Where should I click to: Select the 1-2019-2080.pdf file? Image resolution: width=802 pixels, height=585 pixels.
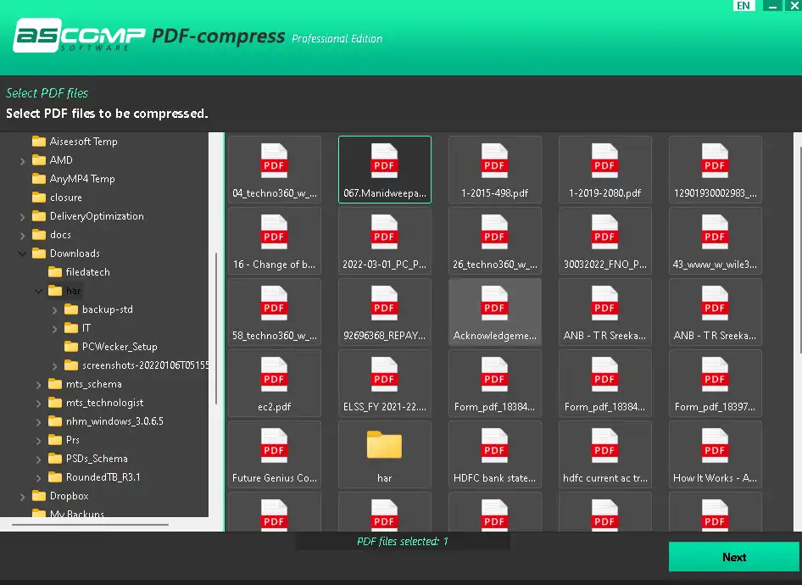[x=604, y=170]
